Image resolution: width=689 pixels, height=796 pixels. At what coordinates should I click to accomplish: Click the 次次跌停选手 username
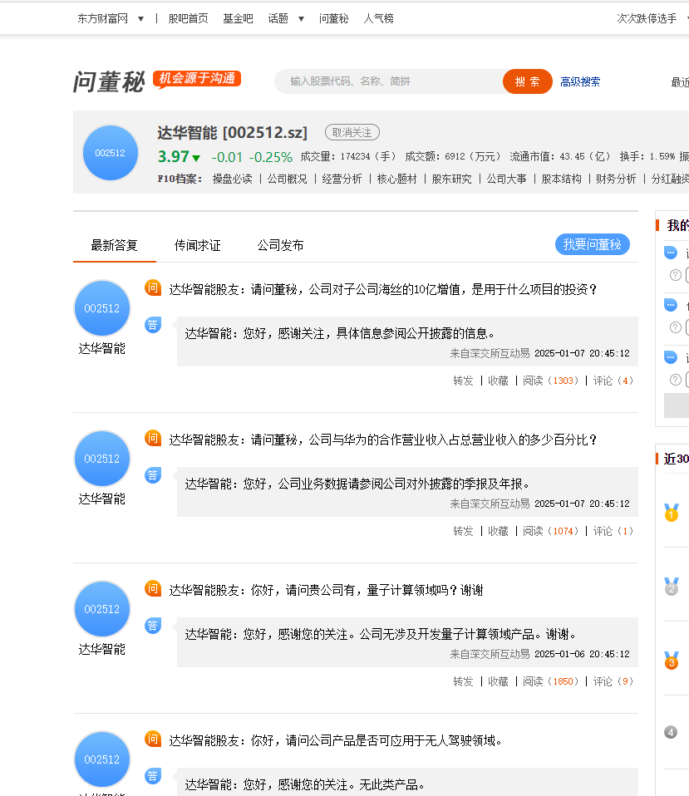(x=647, y=19)
